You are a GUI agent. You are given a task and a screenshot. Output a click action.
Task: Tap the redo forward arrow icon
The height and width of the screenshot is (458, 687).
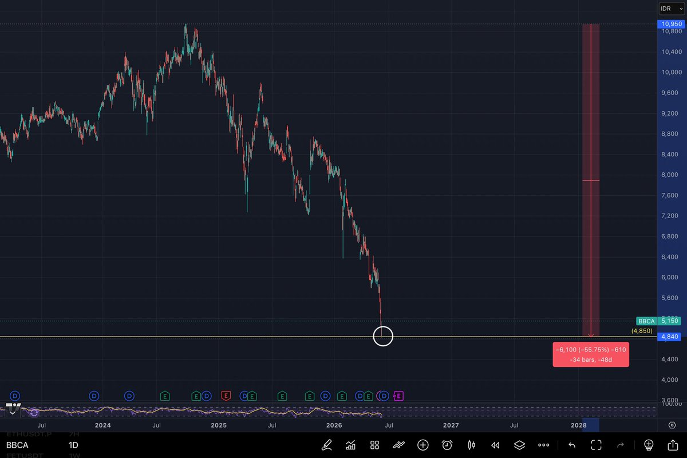coord(620,445)
